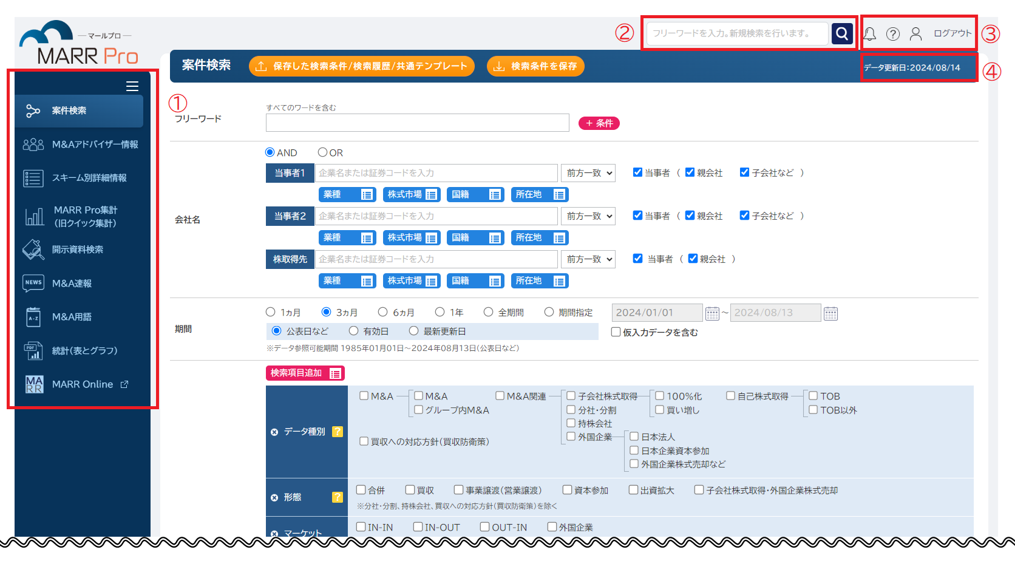Click yellow help icon beside データ種別
Screen dimensions: 1015x561
tap(338, 432)
